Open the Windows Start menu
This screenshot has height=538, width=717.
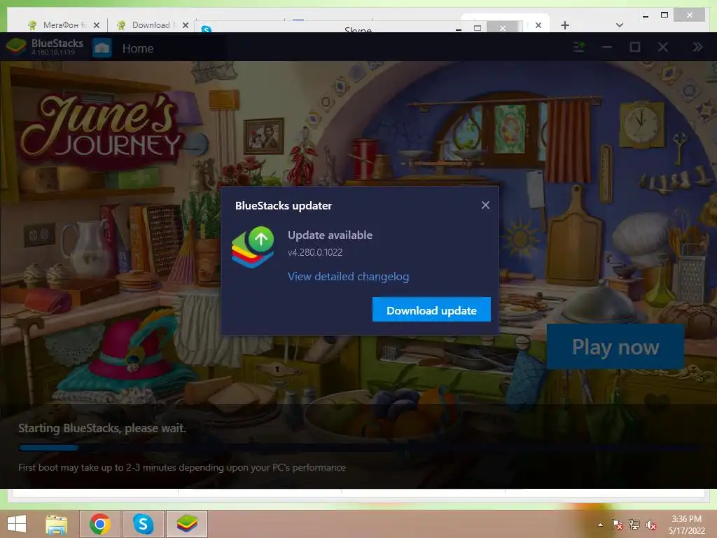(x=17, y=524)
